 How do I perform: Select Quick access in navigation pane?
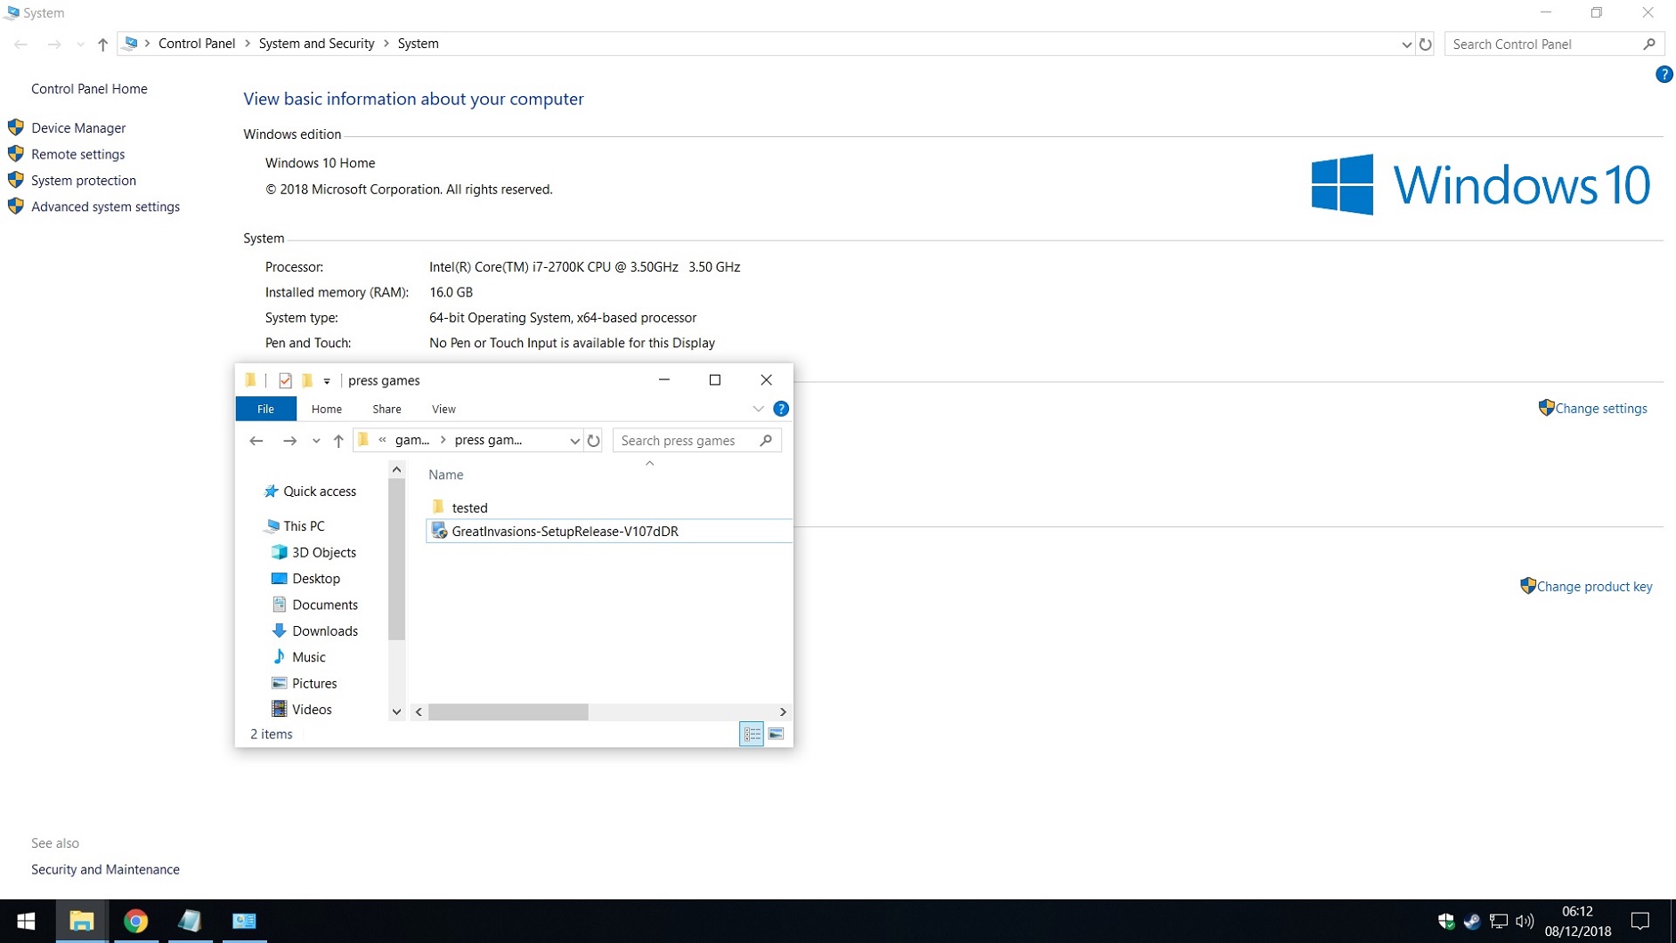tap(320, 492)
